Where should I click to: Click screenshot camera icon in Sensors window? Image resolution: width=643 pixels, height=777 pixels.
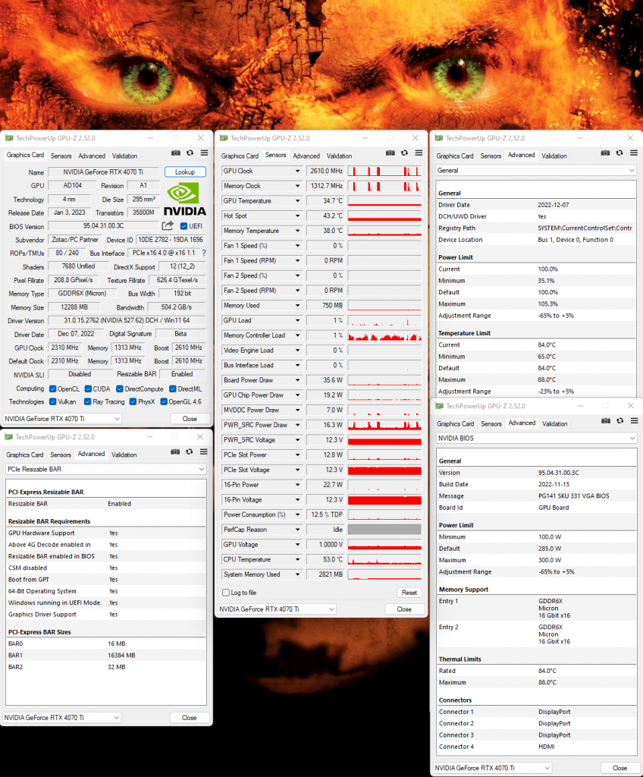[391, 153]
